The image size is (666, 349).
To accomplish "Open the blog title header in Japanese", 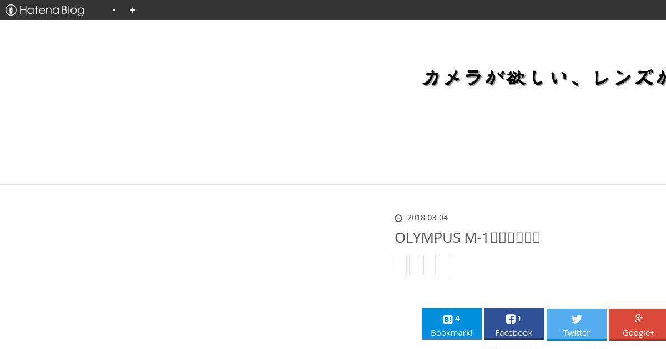I will (544, 78).
